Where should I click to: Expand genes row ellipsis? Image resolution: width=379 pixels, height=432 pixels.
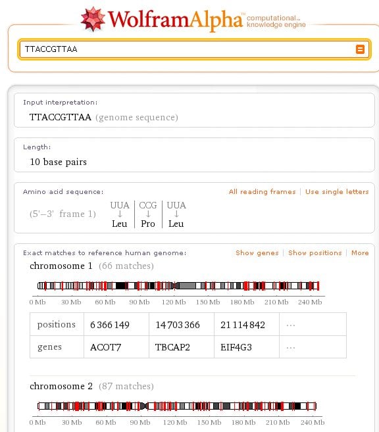coord(291,348)
